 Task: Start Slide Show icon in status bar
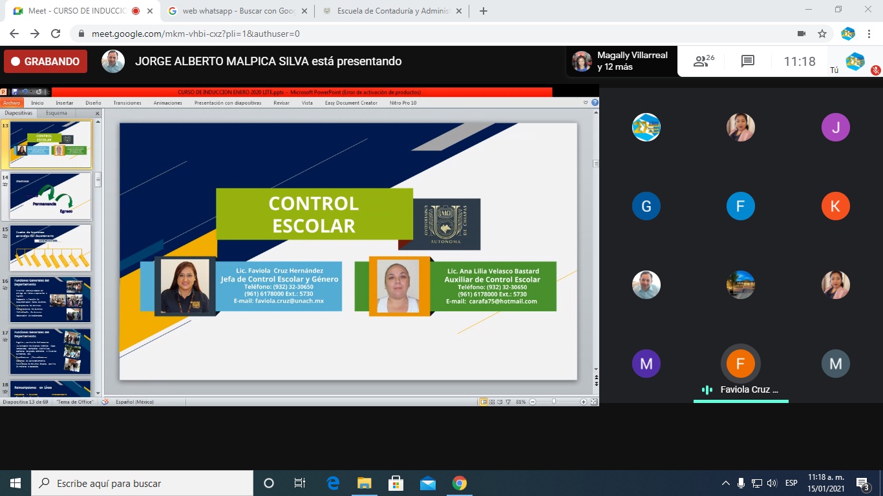[508, 402]
